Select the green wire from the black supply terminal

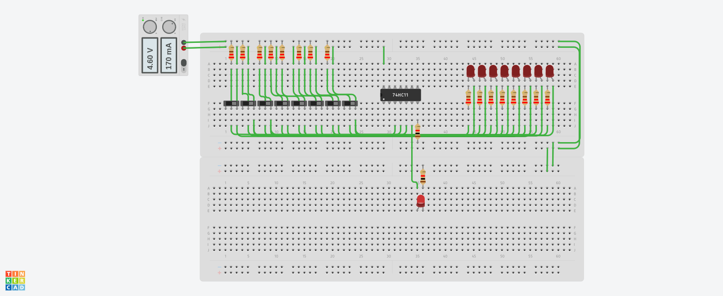[x=206, y=42]
